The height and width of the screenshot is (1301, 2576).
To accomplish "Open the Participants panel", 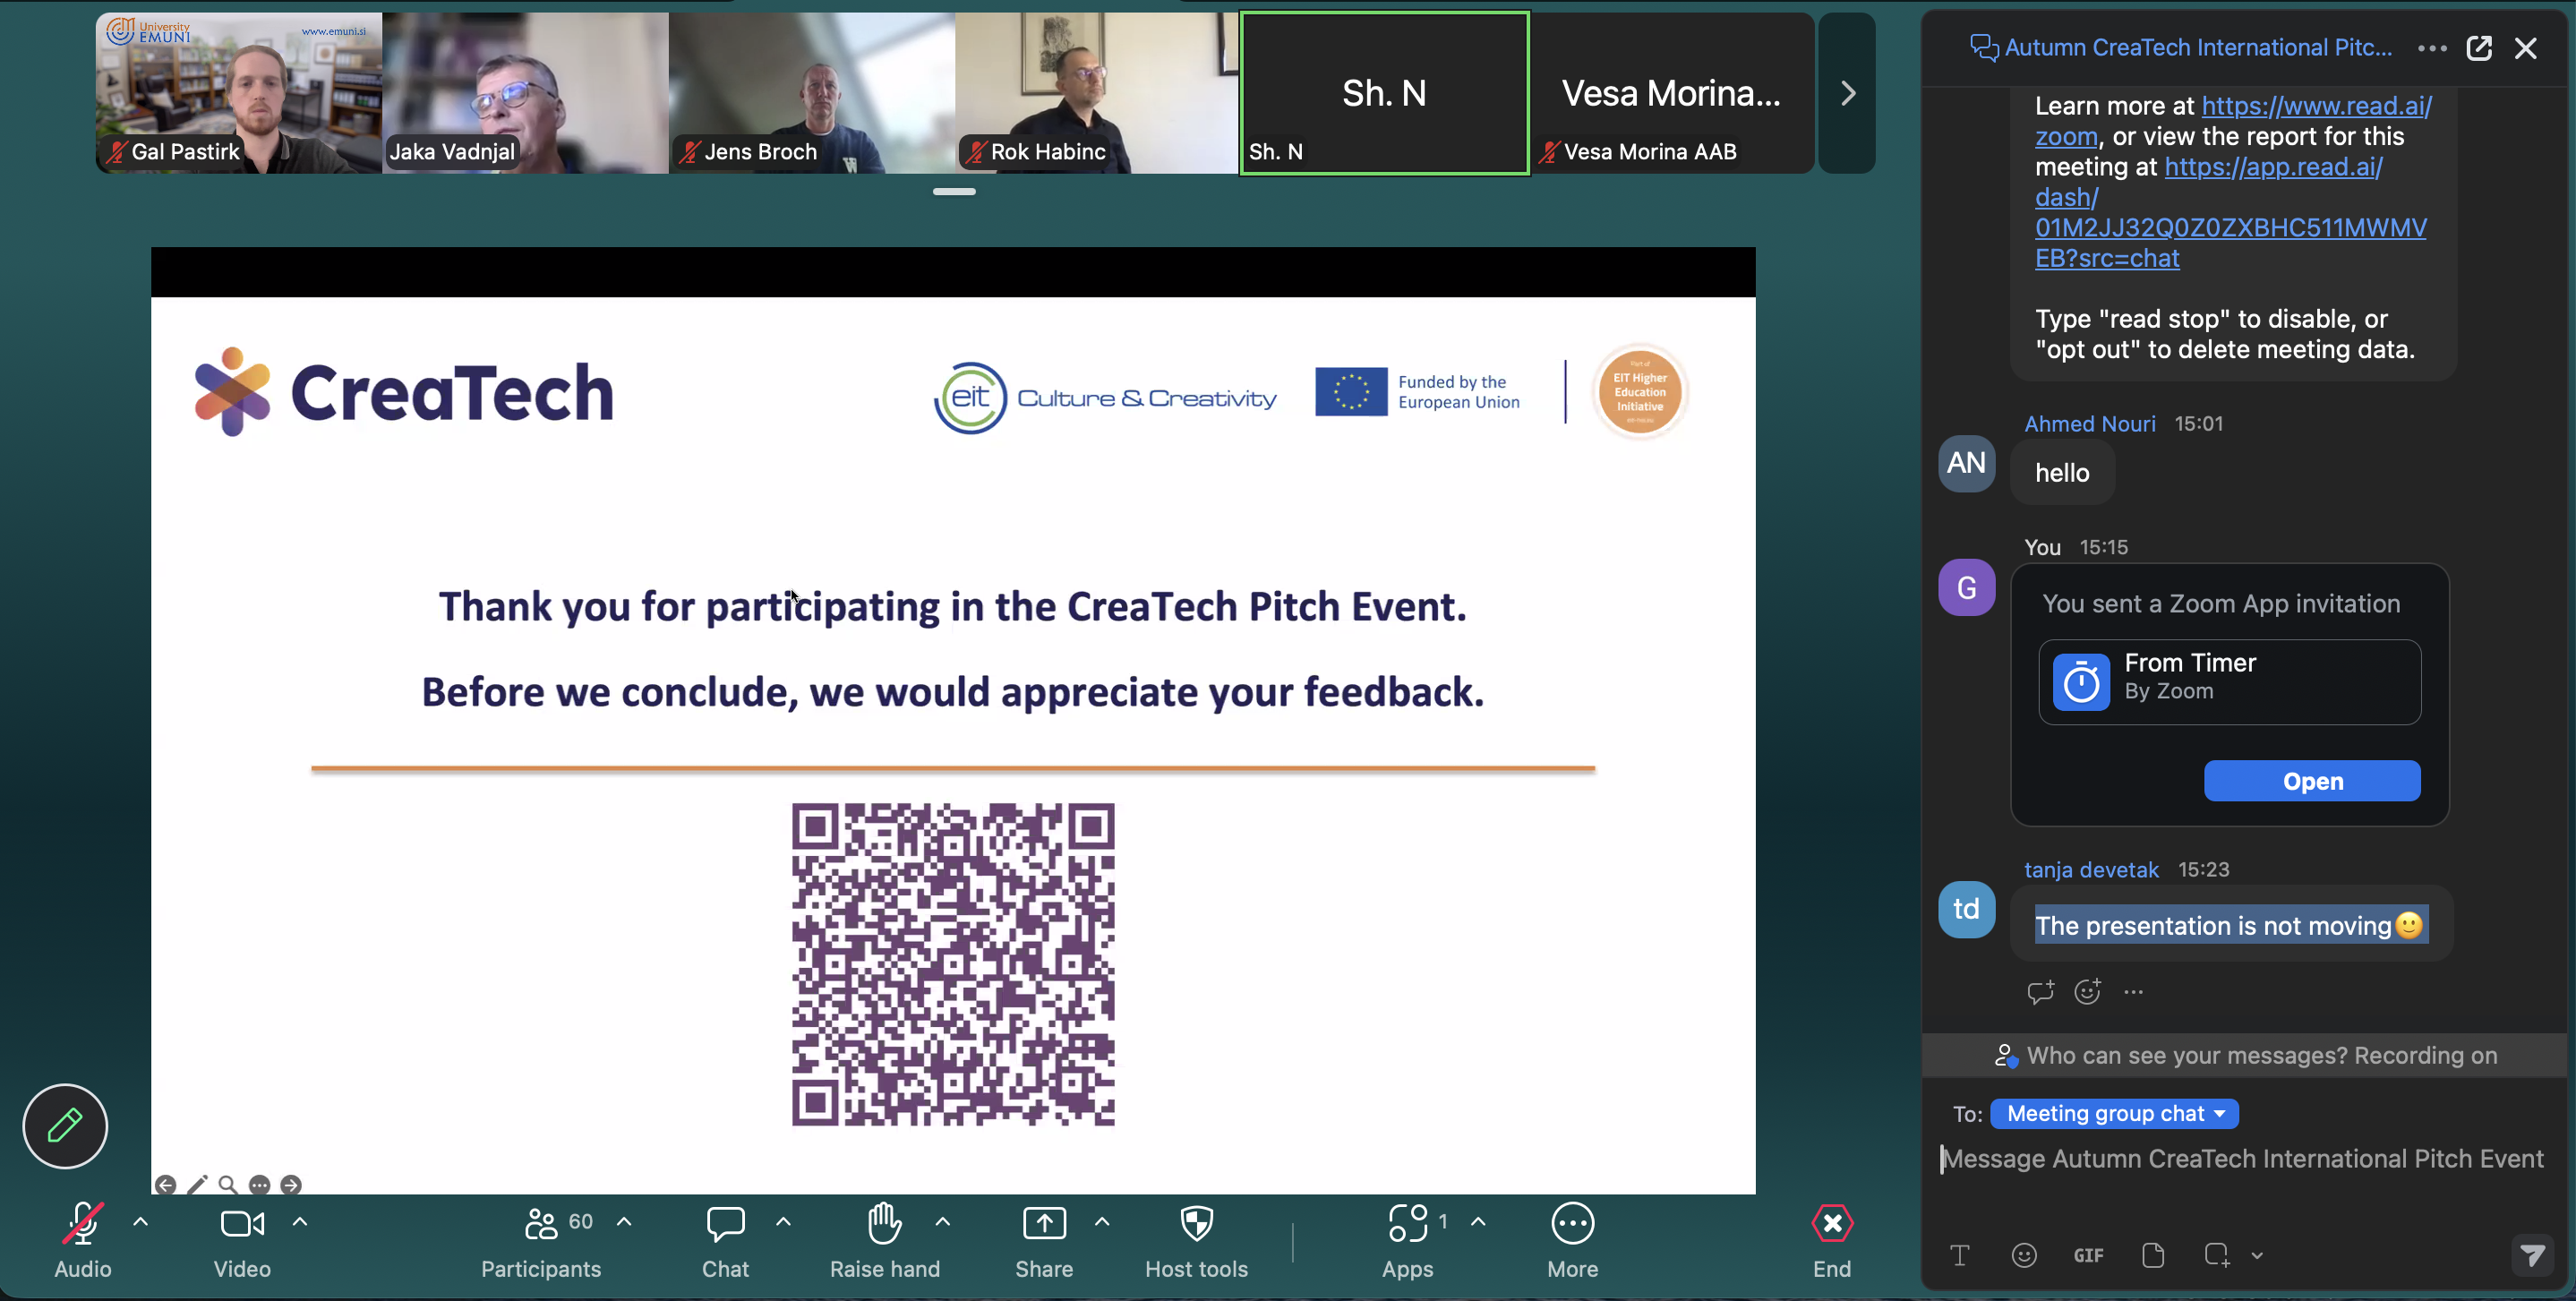I will [x=541, y=1240].
